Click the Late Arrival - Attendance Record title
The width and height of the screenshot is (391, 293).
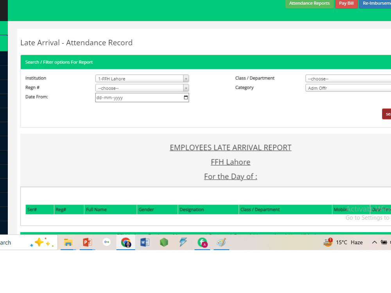(x=76, y=43)
